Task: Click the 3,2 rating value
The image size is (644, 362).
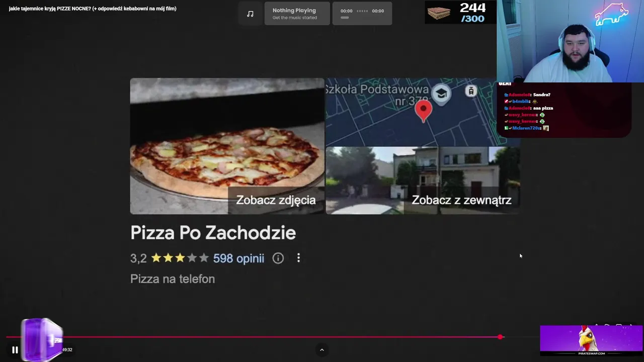Action: tap(138, 258)
